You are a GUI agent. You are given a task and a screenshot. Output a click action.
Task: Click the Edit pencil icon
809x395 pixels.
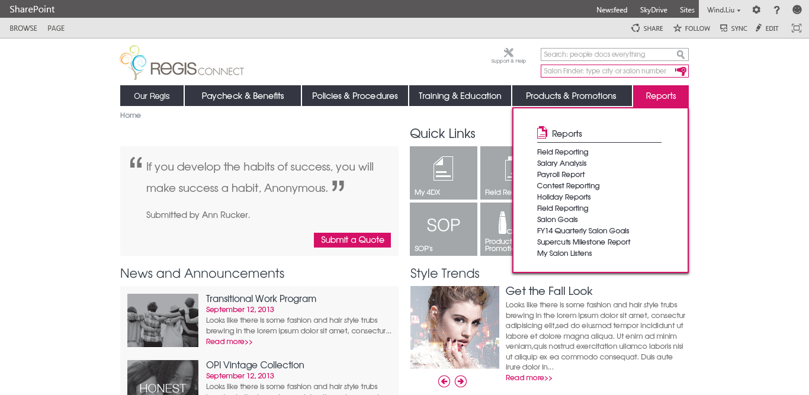coord(759,28)
